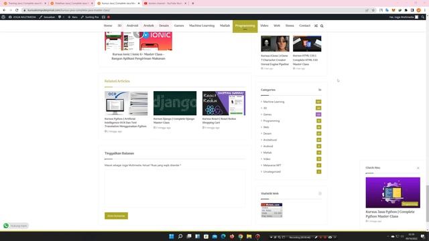Open the Chrome profile avatar
429x241 pixels.
tap(418, 10)
